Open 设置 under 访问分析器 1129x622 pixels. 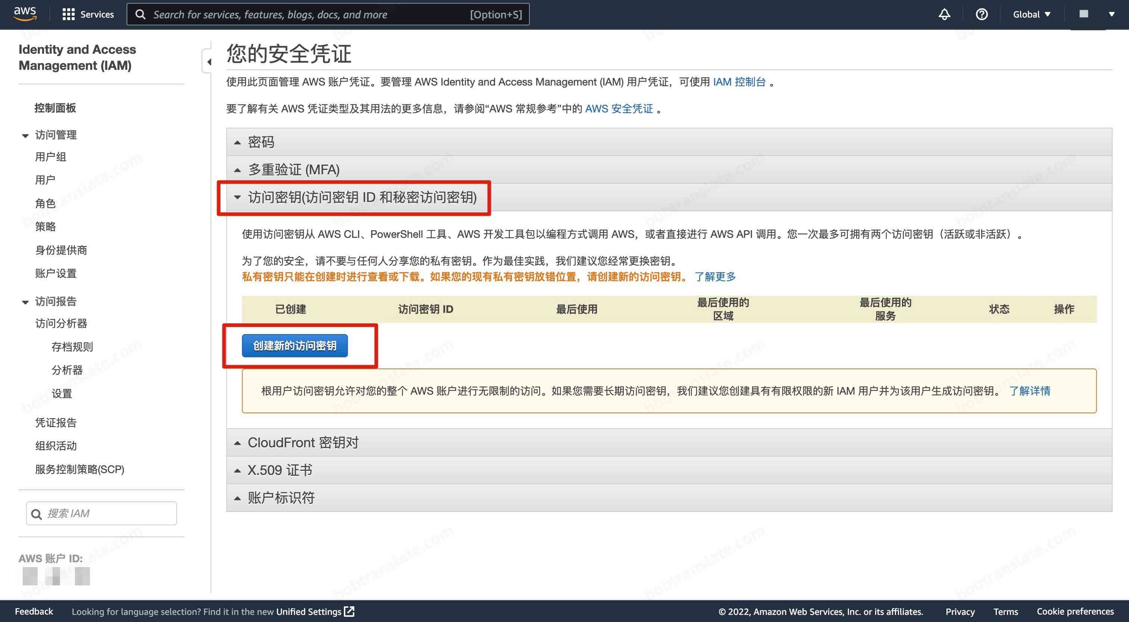[x=62, y=394]
